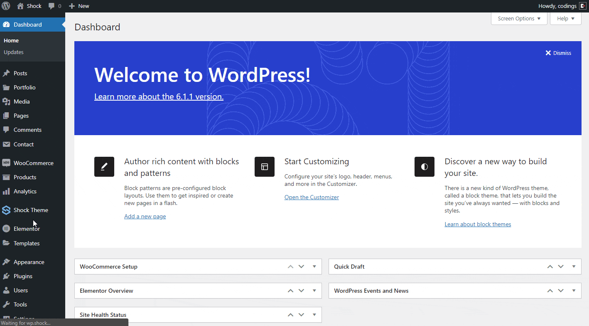Toggle visibility of the Quick Draft widget

(x=574, y=266)
